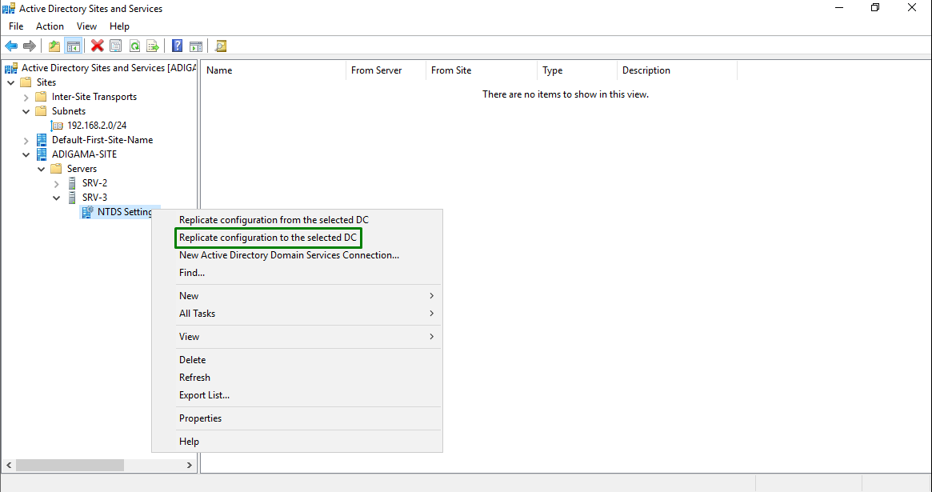Click the title bar application icon
Screen dimensions: 932x492
tap(9, 8)
